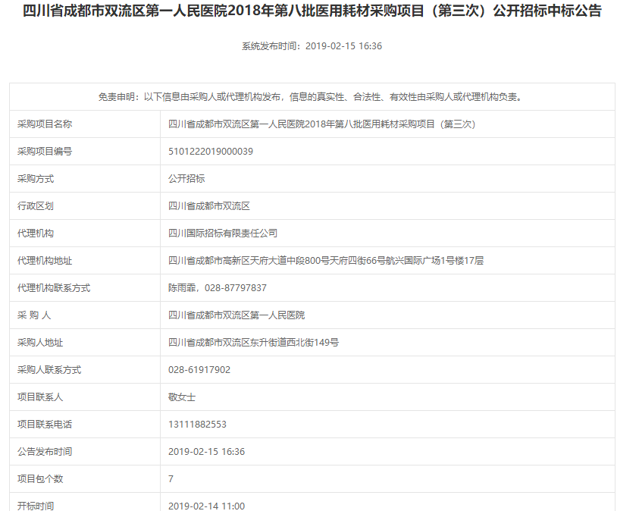Click the 代理机构联系方式 label cell

tap(54, 288)
